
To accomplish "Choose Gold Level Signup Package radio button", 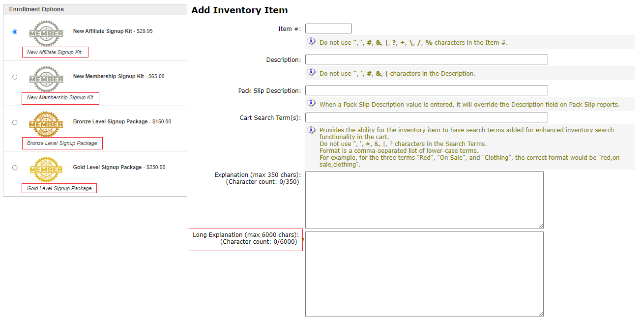I will [15, 168].
